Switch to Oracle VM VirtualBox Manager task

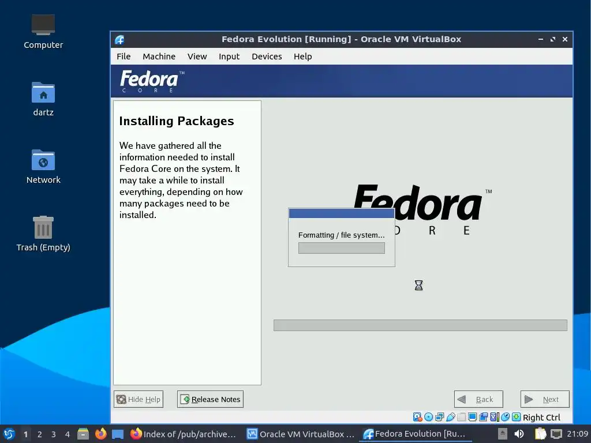tap(300, 434)
